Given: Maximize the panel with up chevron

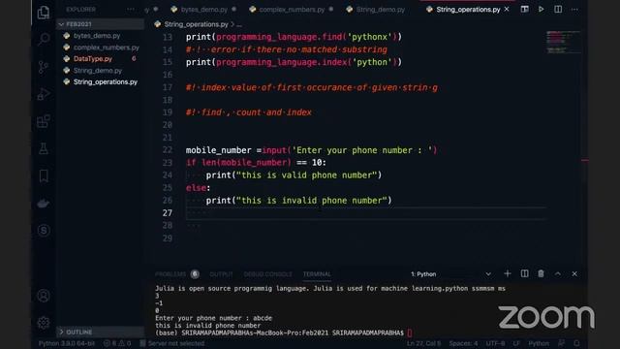Looking at the screenshot, I should coord(558,273).
